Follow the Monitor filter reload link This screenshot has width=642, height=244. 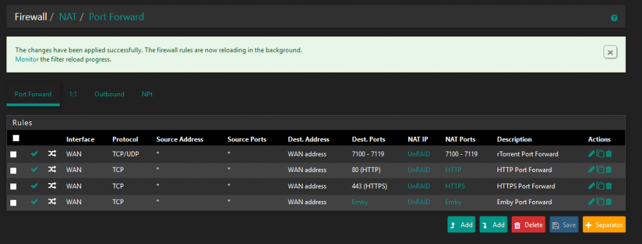click(26, 59)
